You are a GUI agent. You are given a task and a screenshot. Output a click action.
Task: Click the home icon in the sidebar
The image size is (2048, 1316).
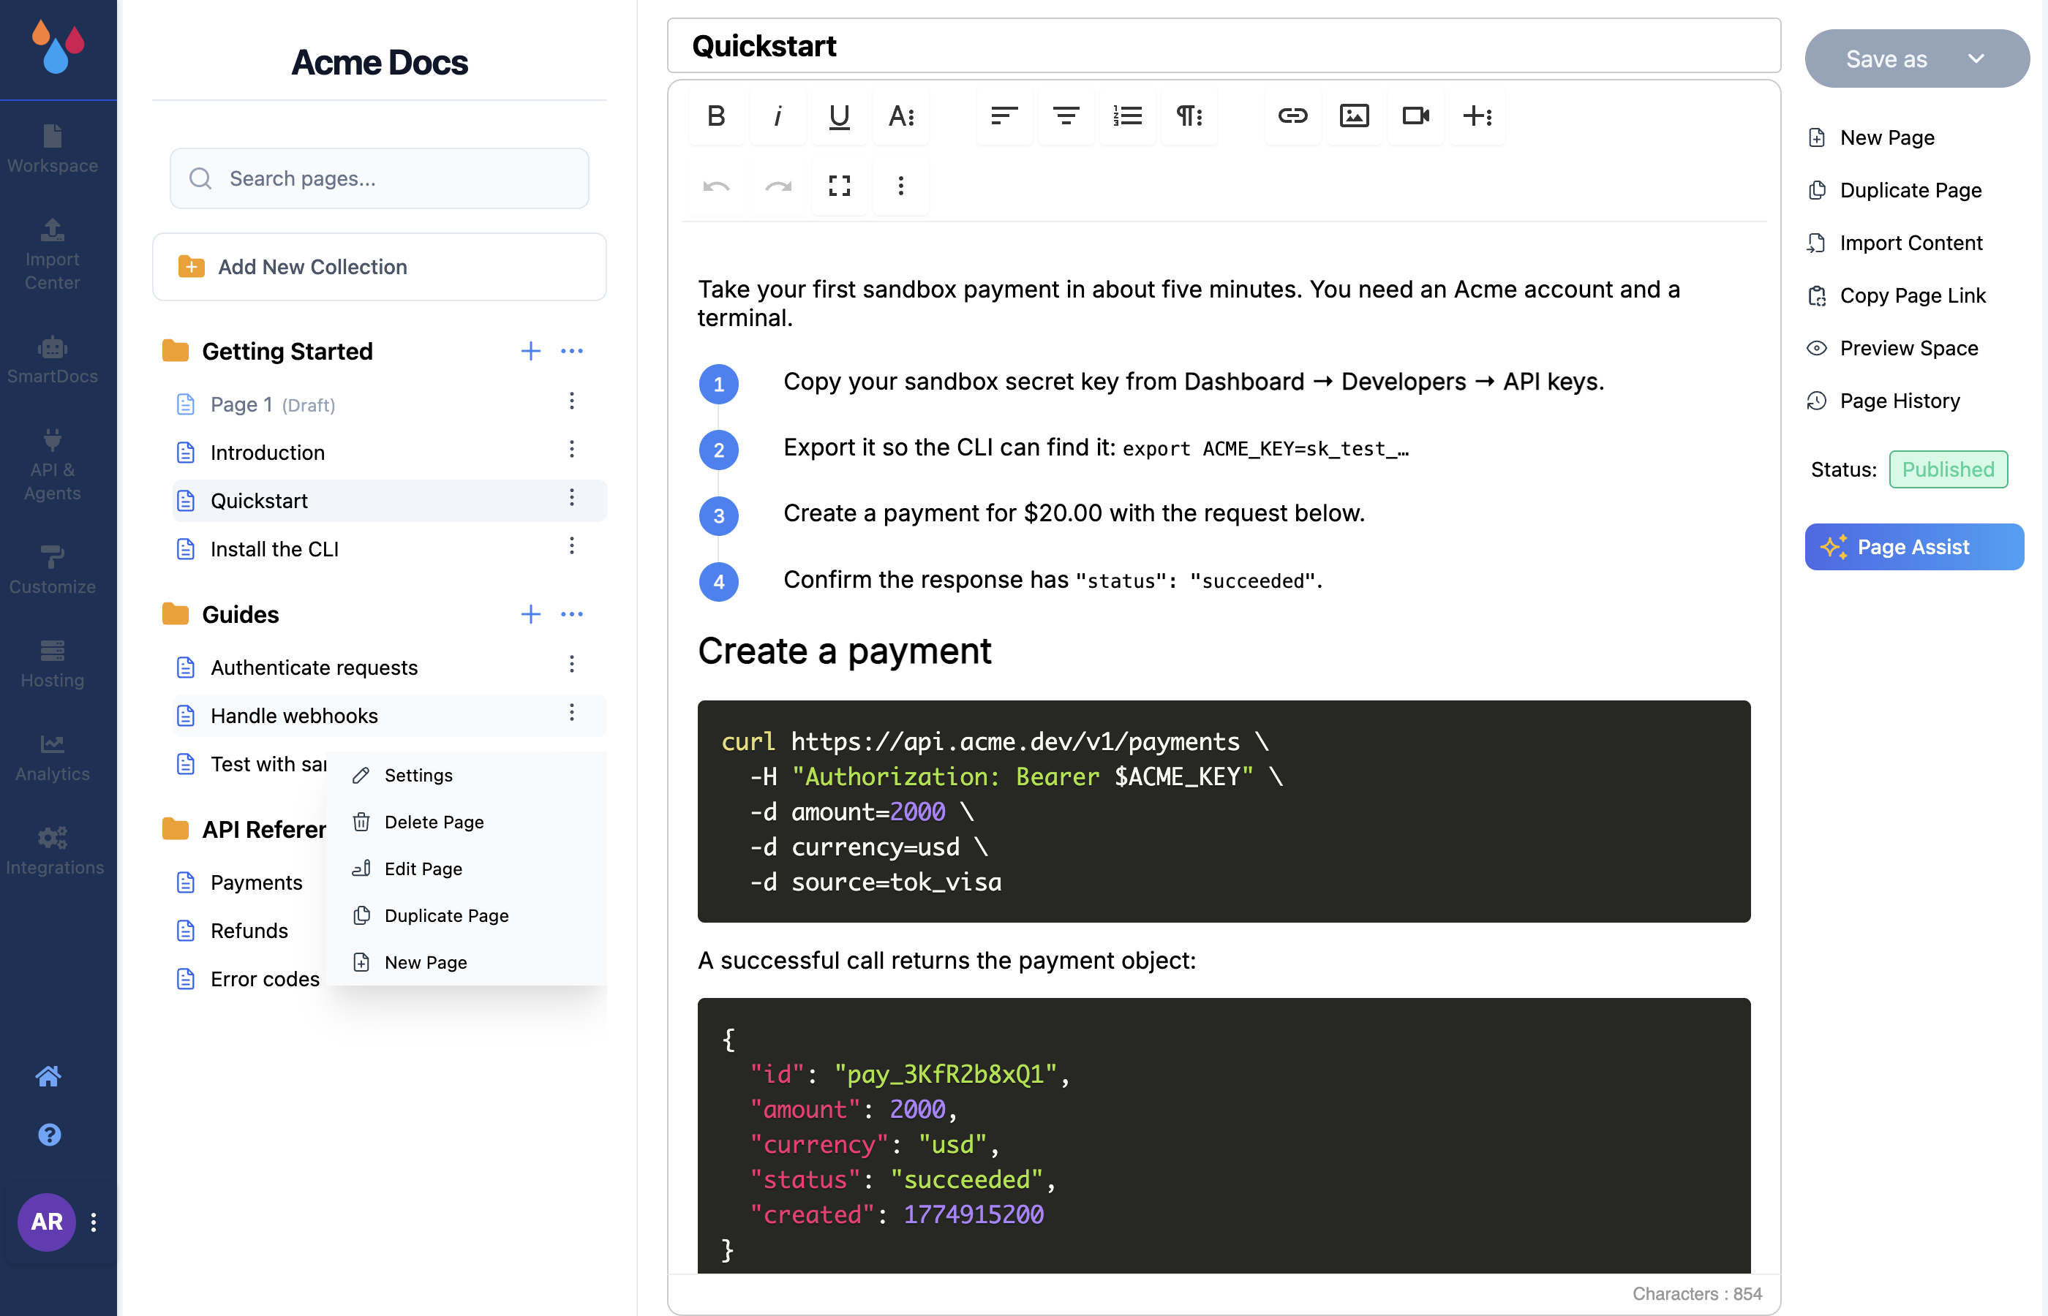pos(49,1076)
